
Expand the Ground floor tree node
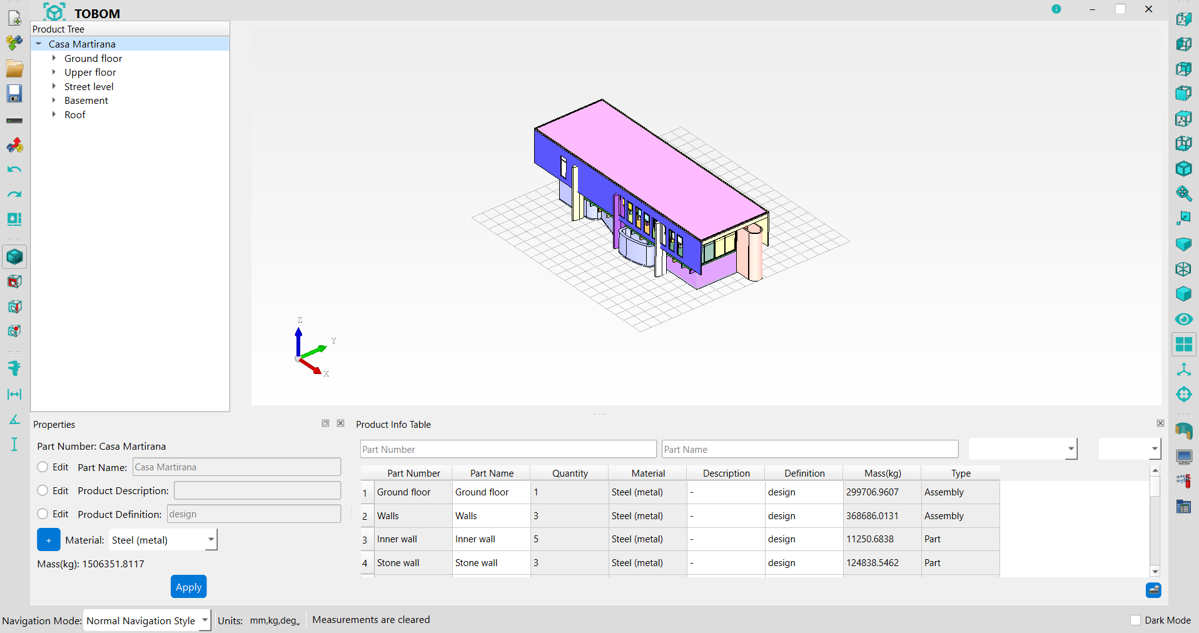tap(54, 58)
